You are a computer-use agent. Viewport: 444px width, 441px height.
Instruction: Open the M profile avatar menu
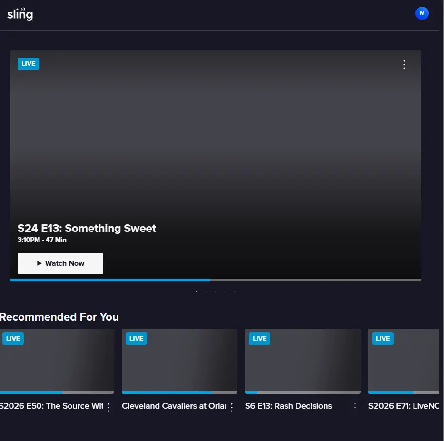[422, 13]
